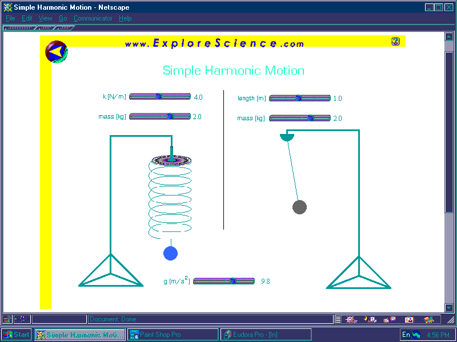Click the ExploreScience arrow globe logo
The height and width of the screenshot is (342, 457).
pos(56,52)
